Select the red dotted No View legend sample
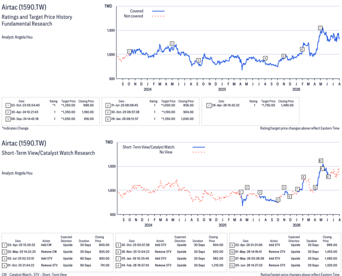The height and width of the screenshot is (276, 342). pos(199,152)
